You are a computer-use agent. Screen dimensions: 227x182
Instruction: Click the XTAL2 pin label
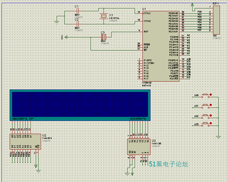click(147, 21)
